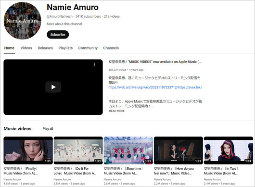Expand description with READ MORE
Image resolution: width=255 pixels, height=187 pixels.
(117, 111)
